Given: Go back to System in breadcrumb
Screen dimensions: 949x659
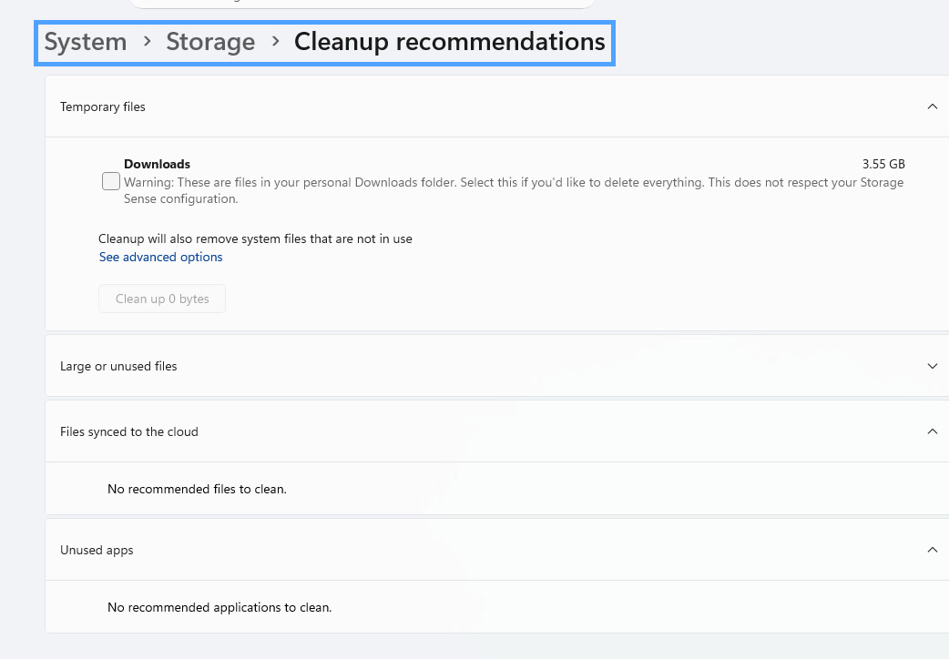Looking at the screenshot, I should [86, 42].
